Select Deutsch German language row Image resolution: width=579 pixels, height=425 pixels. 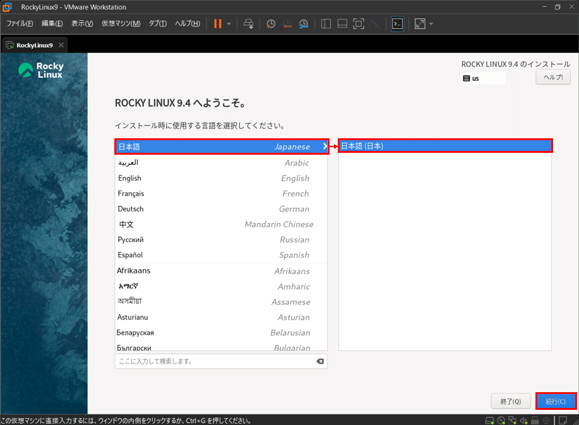[x=221, y=209]
